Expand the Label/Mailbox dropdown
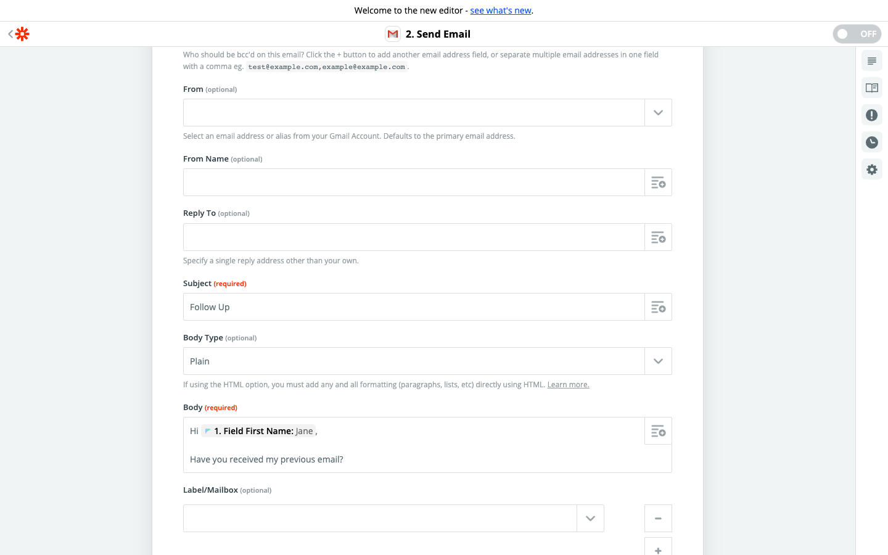 [x=590, y=519]
